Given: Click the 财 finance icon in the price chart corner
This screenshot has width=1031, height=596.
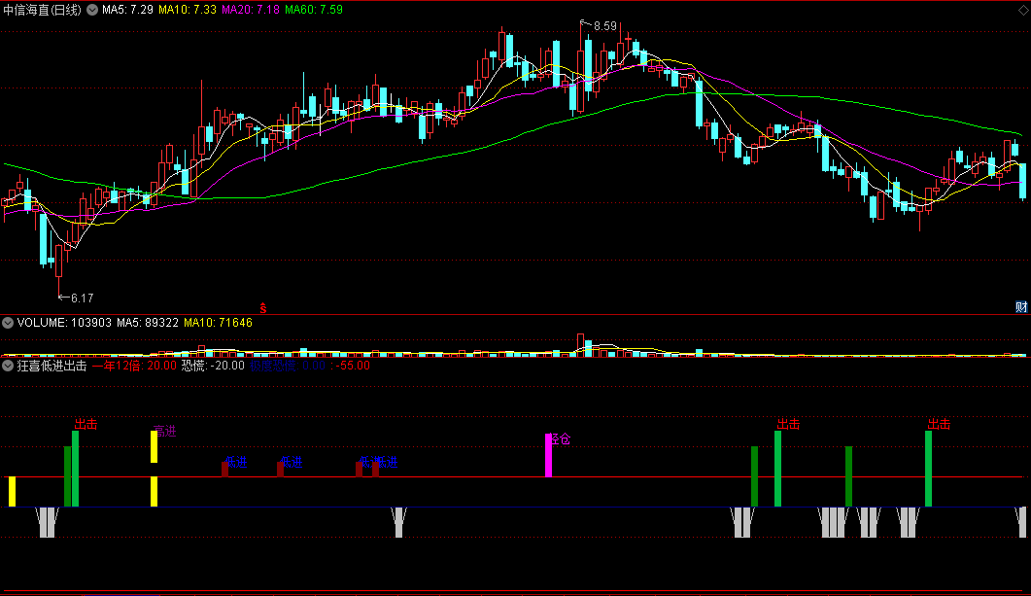Looking at the screenshot, I should tap(1021, 306).
